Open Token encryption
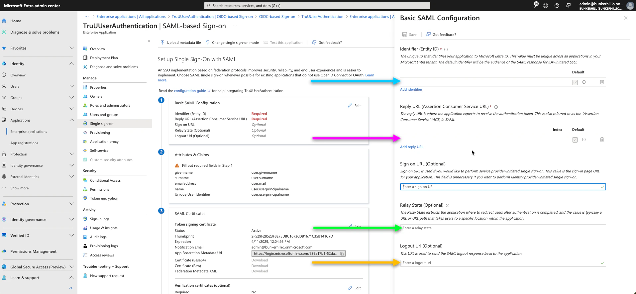 (x=104, y=198)
